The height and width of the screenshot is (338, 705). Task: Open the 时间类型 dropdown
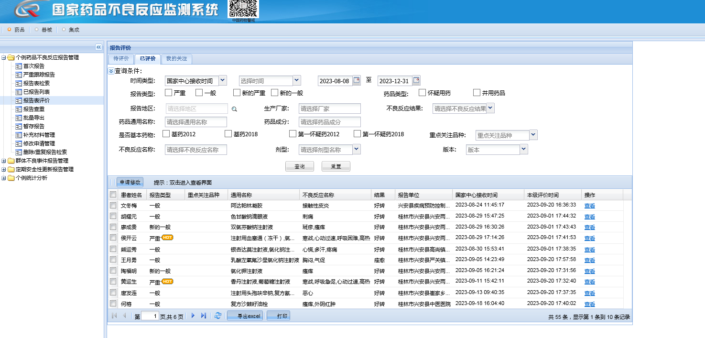point(223,81)
